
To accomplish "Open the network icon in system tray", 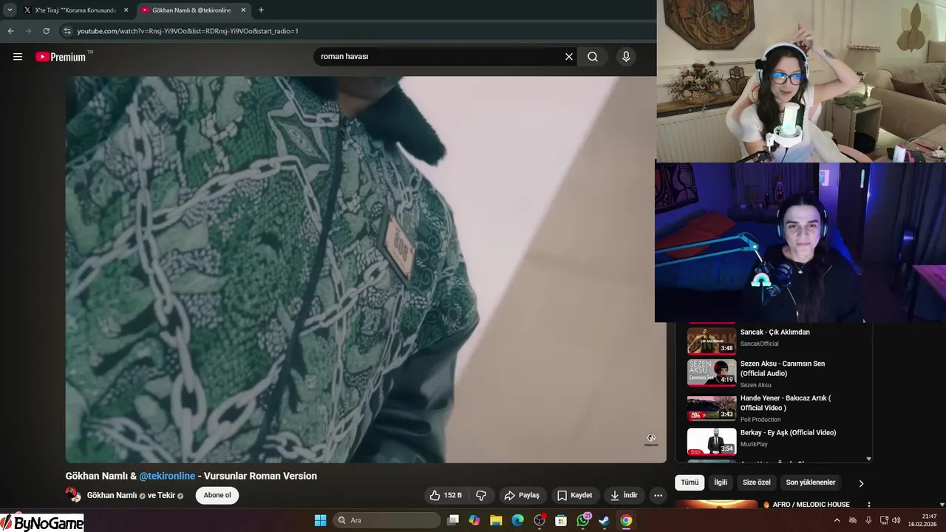I will (x=884, y=520).
